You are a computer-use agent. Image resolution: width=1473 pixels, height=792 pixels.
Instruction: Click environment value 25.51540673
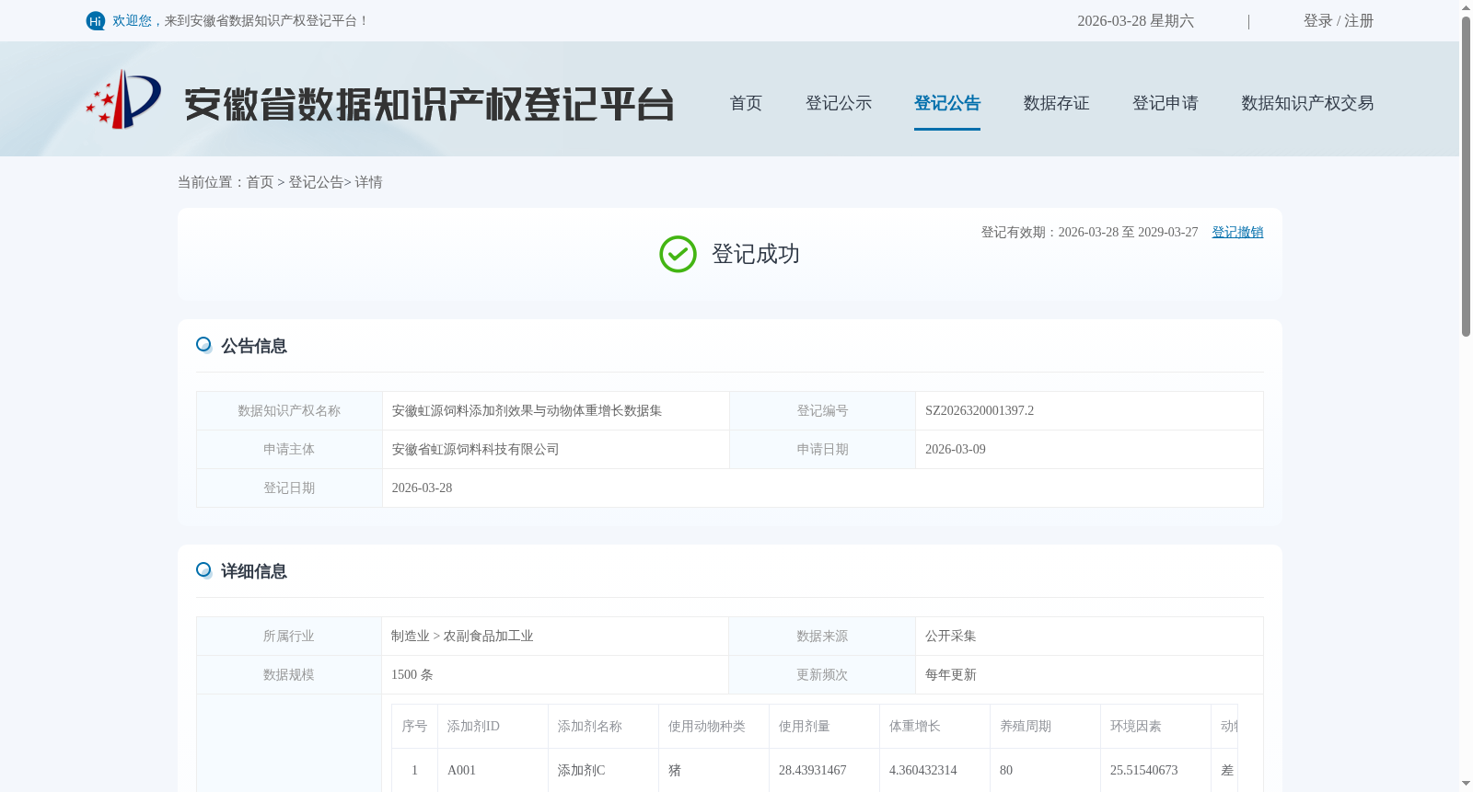(x=1143, y=770)
